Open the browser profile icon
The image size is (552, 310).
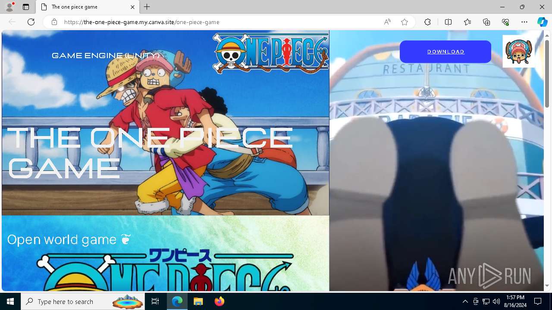(9, 7)
